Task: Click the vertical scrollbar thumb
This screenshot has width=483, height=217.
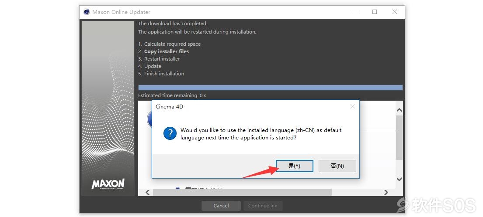Action: pos(399,138)
